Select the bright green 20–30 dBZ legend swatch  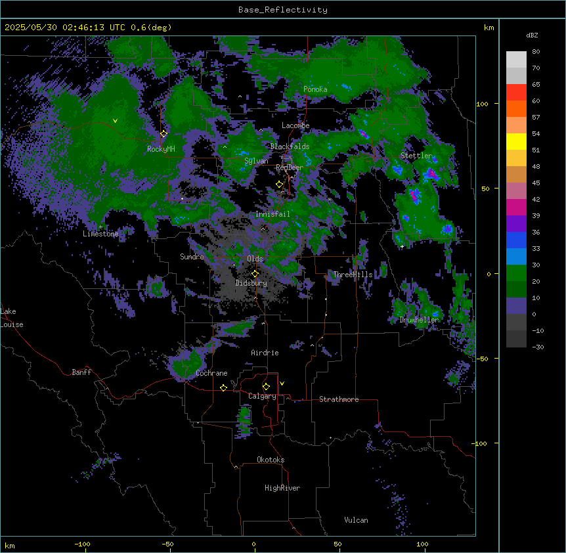tap(516, 273)
